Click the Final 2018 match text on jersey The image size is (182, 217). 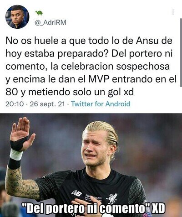click(x=94, y=197)
